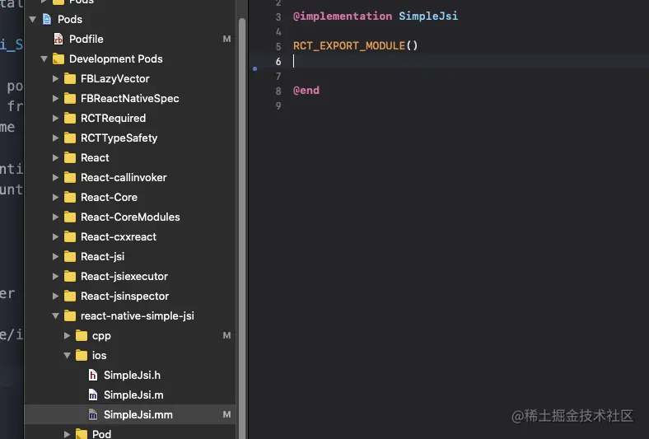This screenshot has width=649, height=439.
Task: Place cursor on empty line 6
Action: (449, 61)
